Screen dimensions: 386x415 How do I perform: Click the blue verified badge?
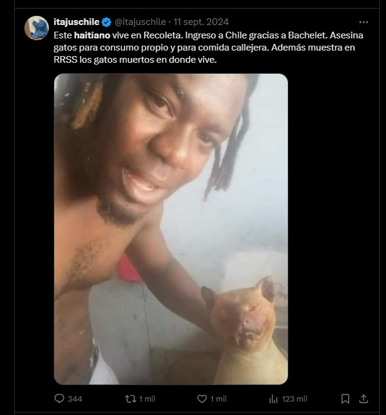[107, 22]
